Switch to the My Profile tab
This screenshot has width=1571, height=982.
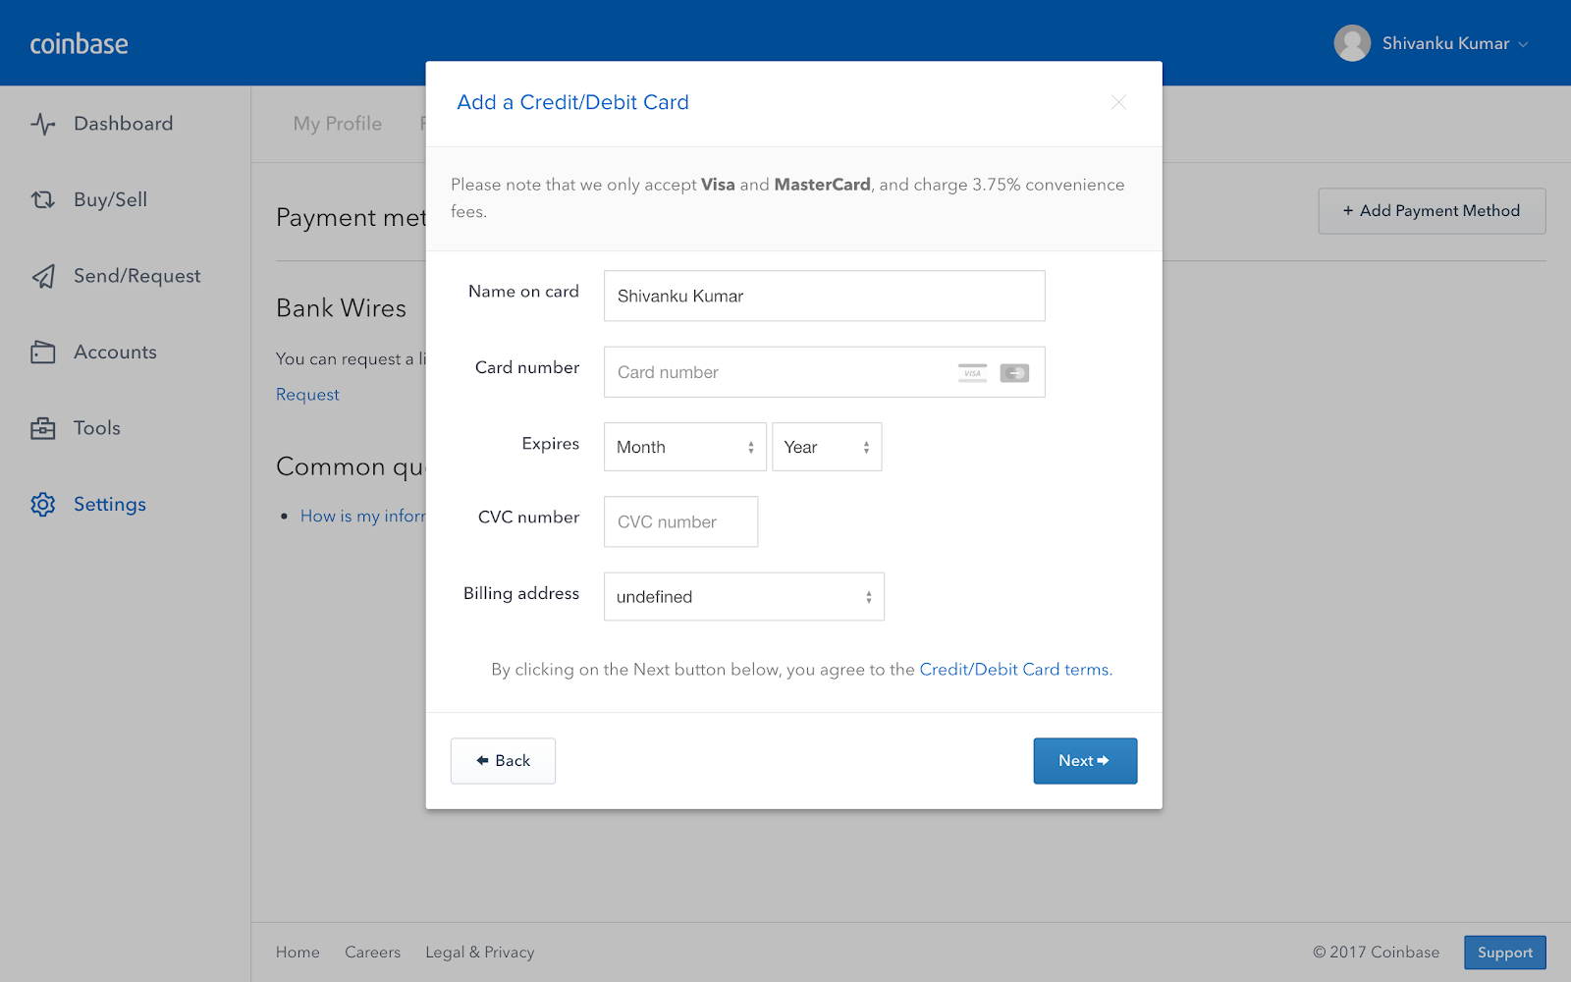click(x=337, y=124)
